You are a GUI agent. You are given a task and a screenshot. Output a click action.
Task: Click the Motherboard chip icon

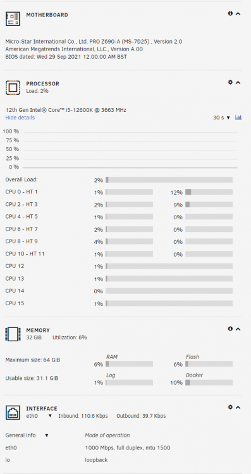click(13, 19)
